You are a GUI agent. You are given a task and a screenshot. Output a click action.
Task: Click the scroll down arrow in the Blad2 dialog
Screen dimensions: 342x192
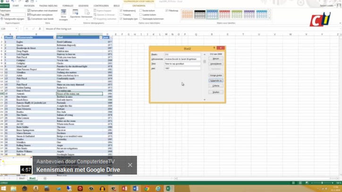coord(205,100)
